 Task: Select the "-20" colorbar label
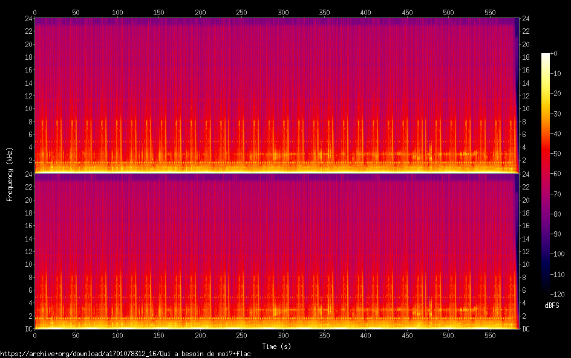pyautogui.click(x=556, y=94)
